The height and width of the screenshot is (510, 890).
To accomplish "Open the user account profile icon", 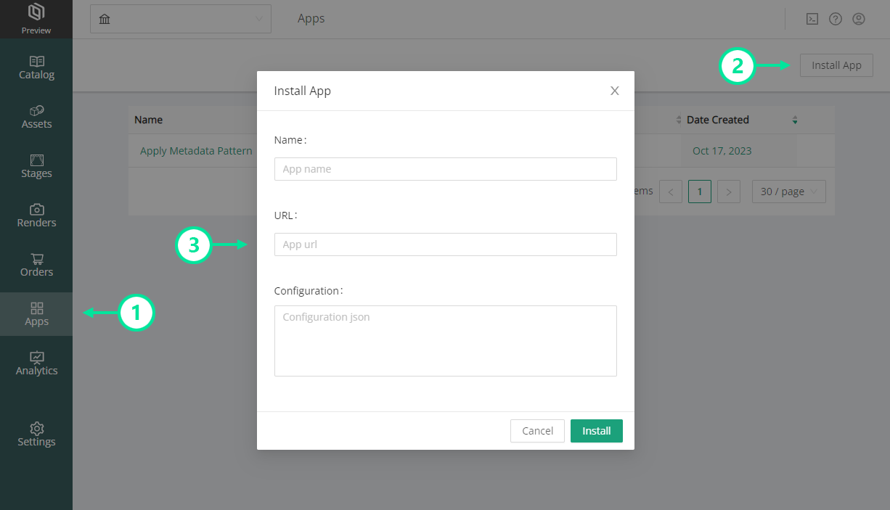I will [859, 19].
